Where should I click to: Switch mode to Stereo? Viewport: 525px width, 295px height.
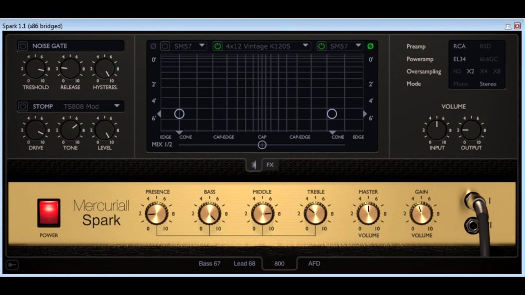[488, 84]
